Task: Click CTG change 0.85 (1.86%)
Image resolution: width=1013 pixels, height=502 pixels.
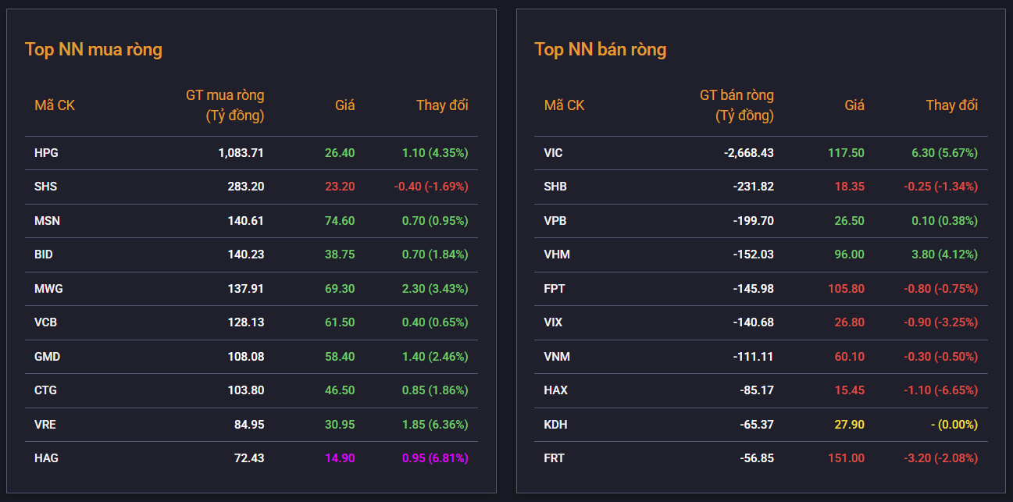Action: (x=435, y=390)
